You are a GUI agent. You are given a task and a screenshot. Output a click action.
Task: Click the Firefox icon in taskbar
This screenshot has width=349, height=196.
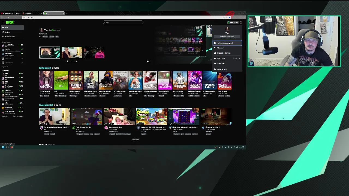click(12, 147)
